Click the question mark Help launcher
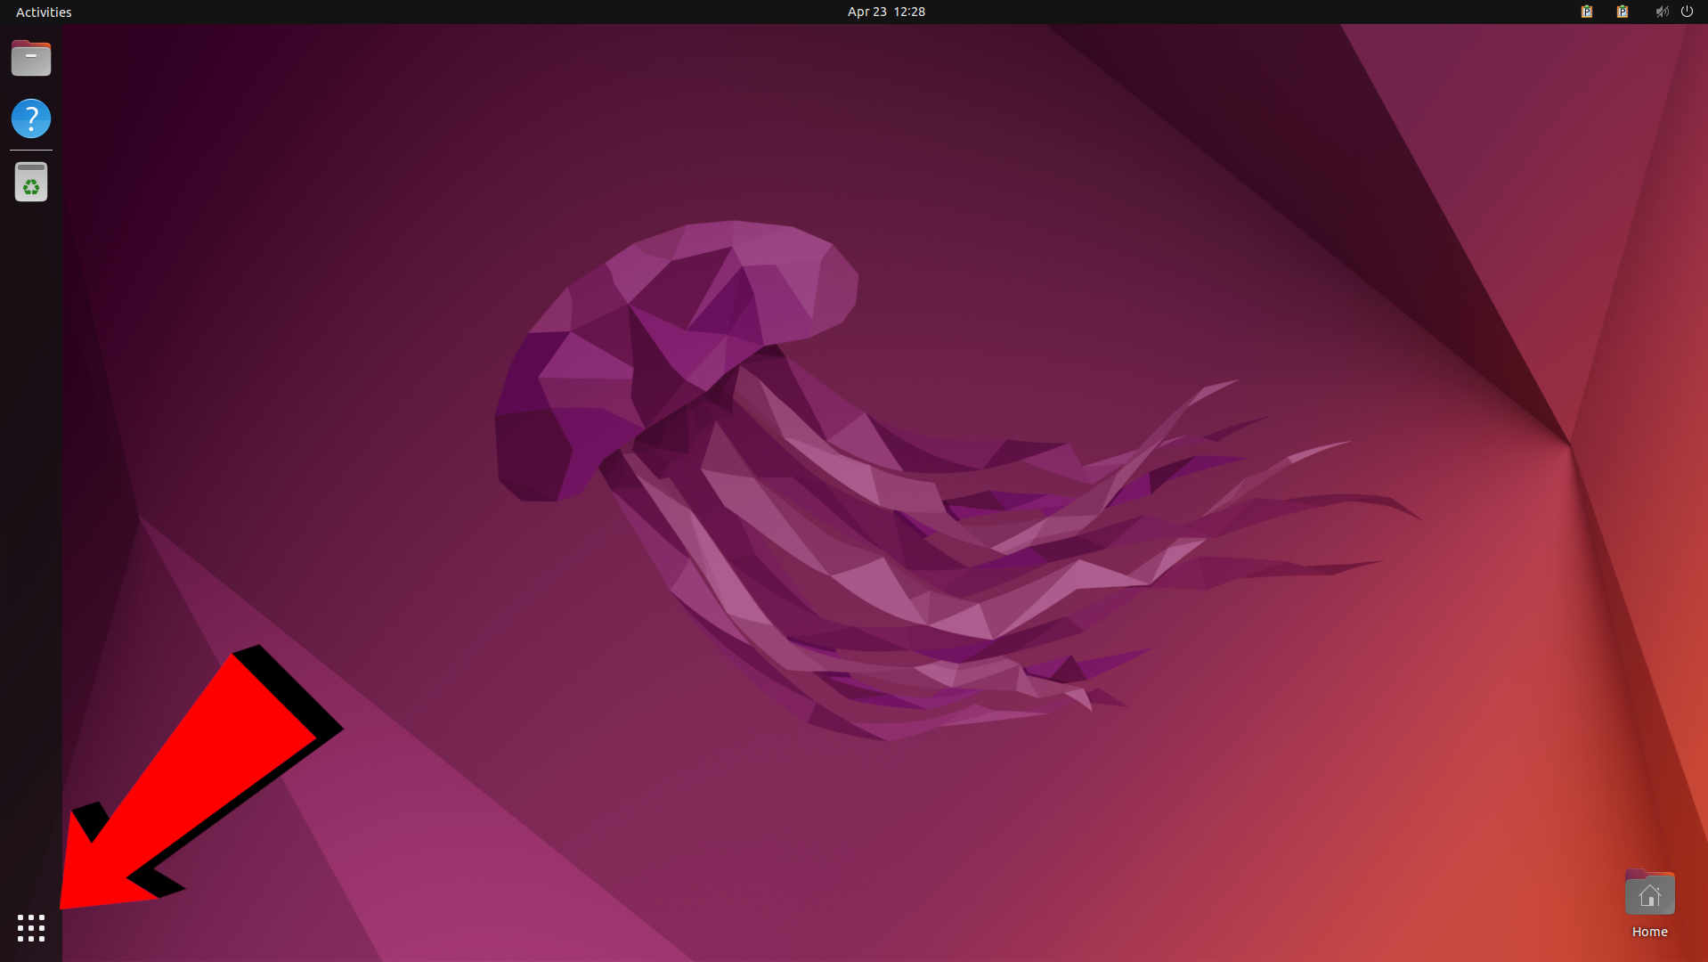Viewport: 1708px width, 962px height. click(x=30, y=118)
